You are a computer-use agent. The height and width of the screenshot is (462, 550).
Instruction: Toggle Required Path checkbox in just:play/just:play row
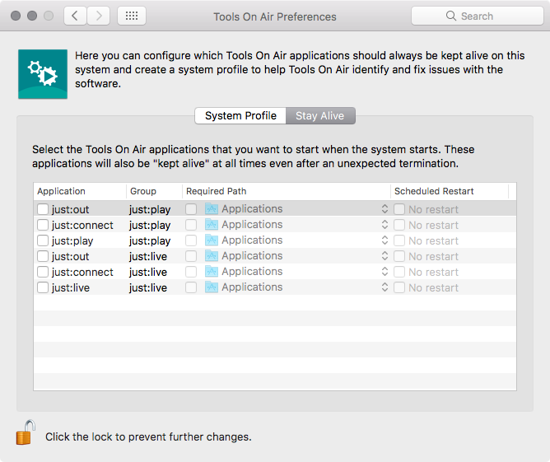click(191, 240)
